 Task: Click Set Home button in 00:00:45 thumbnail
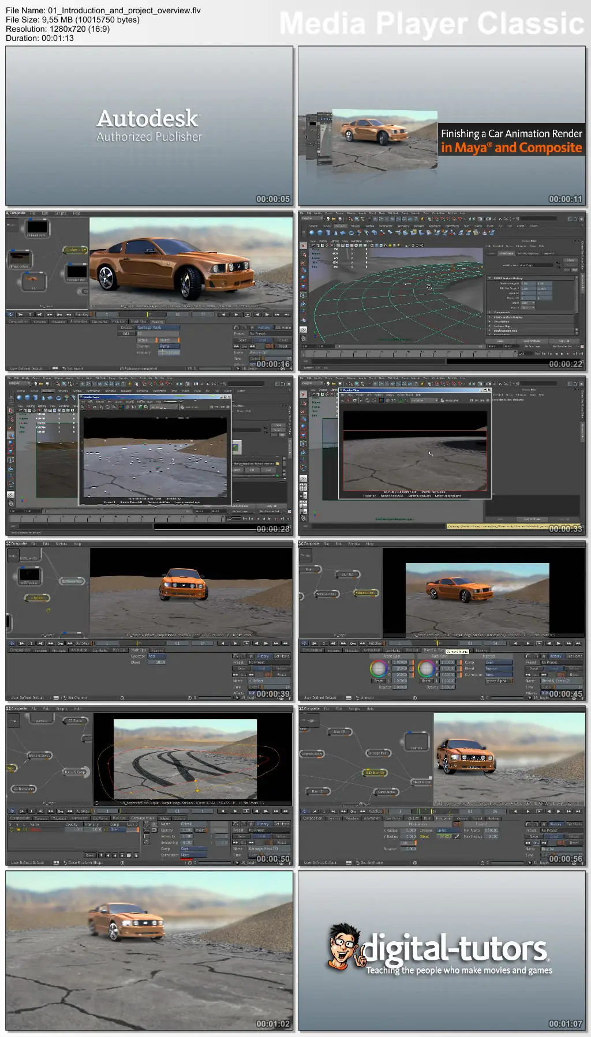(x=574, y=656)
